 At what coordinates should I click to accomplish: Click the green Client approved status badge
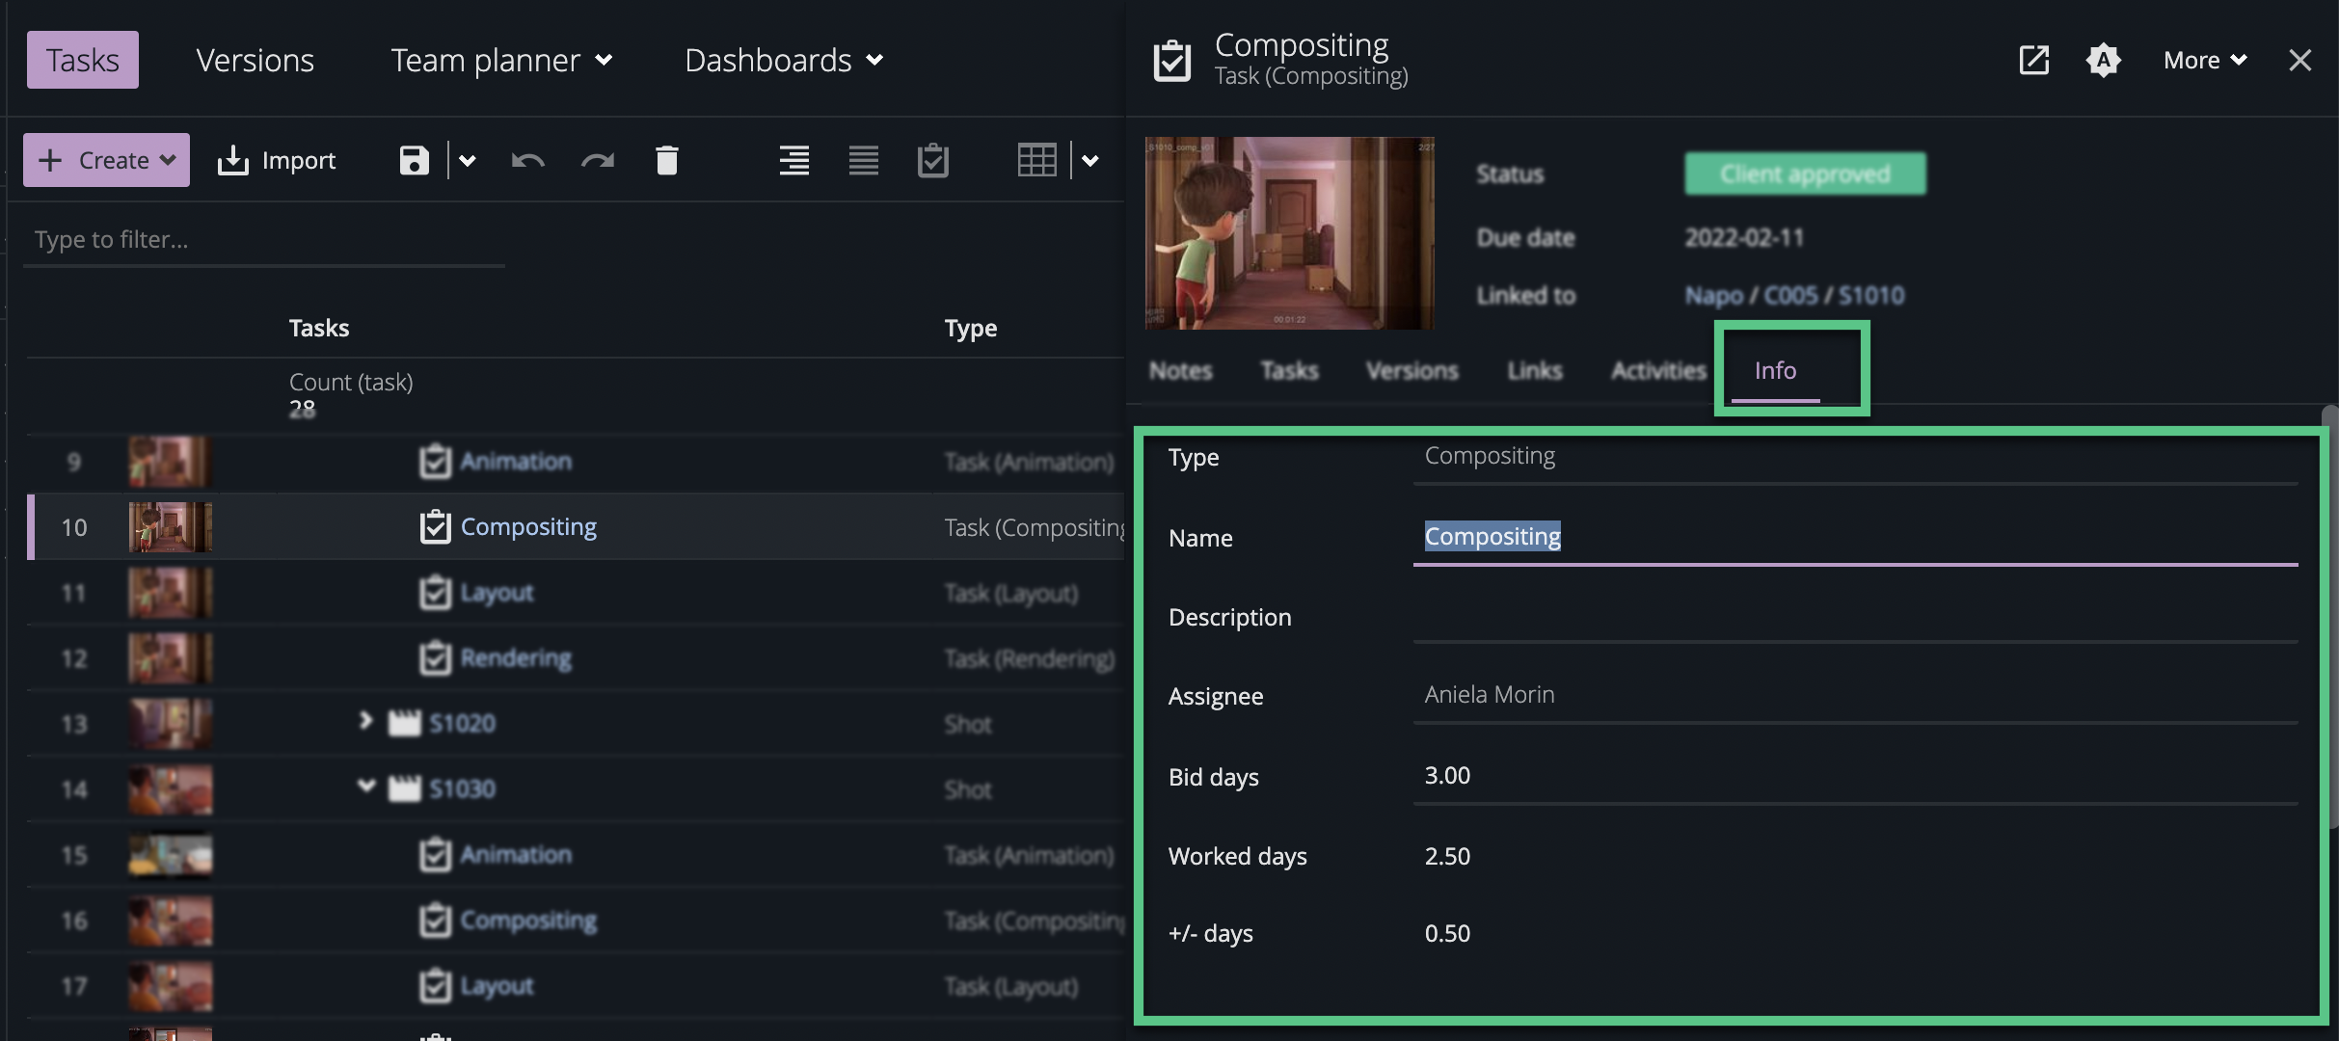click(1805, 173)
